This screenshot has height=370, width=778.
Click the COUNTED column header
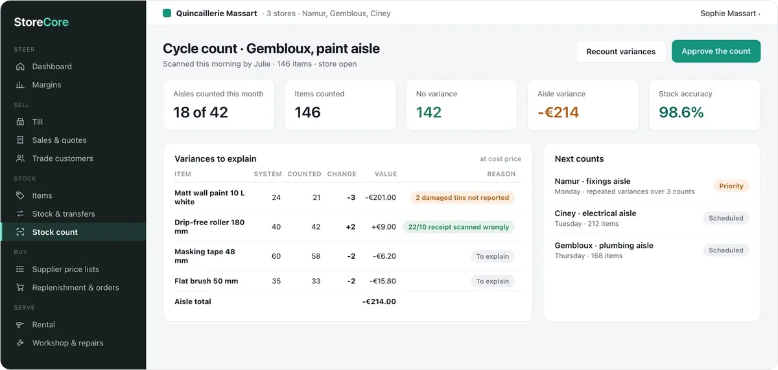tap(305, 174)
